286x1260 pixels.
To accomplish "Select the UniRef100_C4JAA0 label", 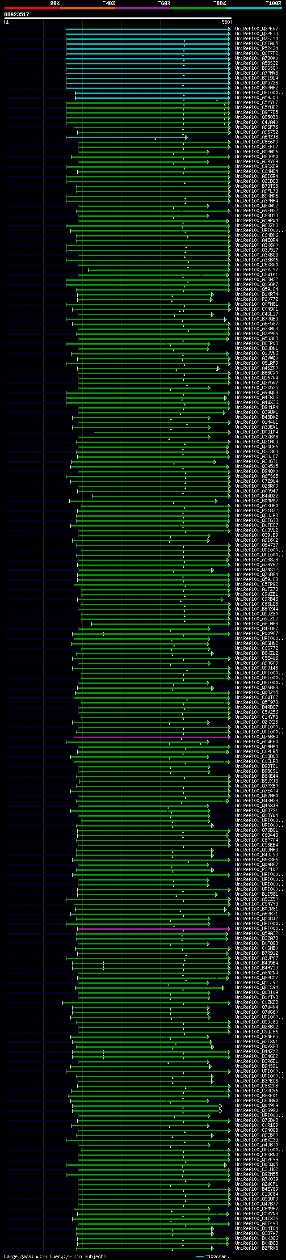I will (x=256, y=122).
